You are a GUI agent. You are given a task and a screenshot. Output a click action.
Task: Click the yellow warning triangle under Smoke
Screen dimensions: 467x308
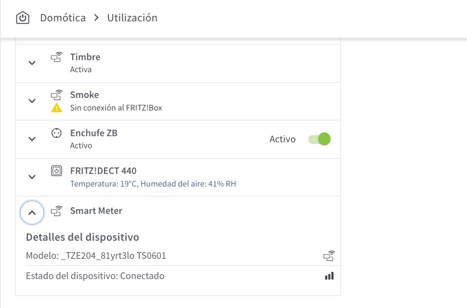(56, 108)
